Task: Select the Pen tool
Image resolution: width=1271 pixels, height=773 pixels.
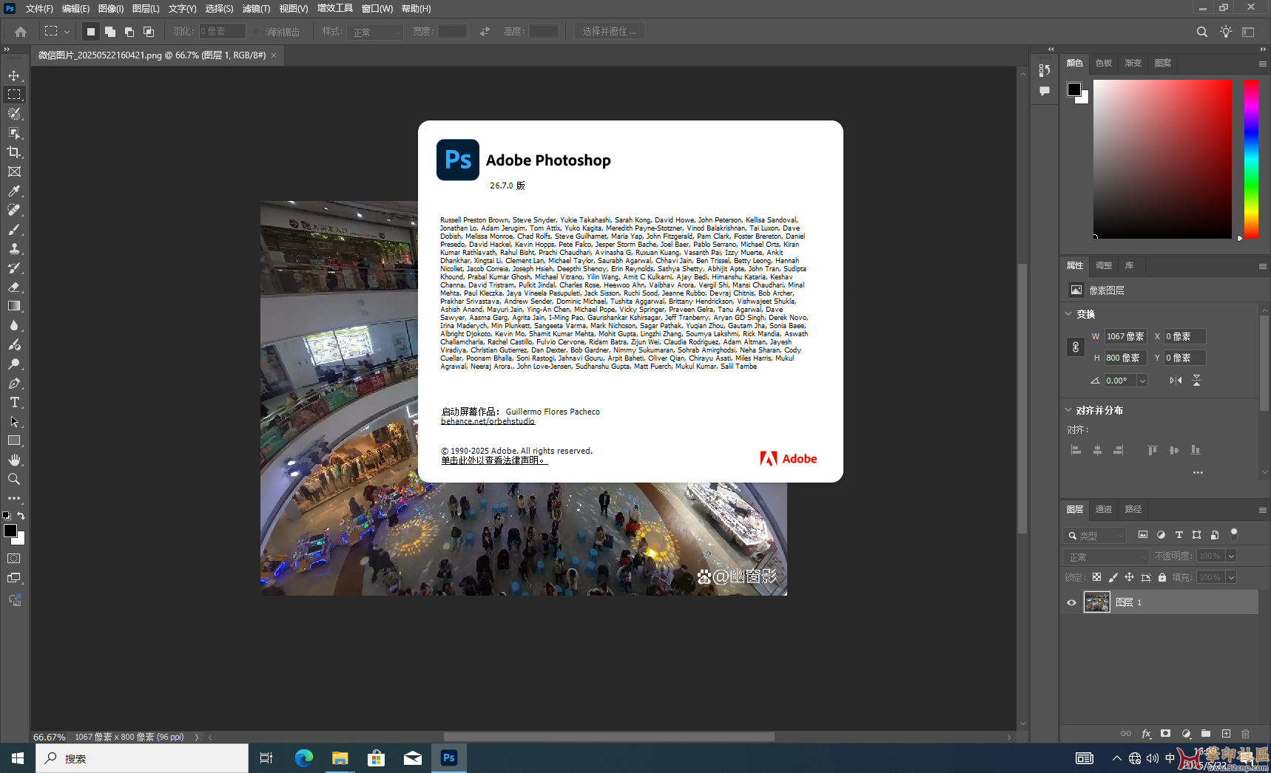Action: click(14, 383)
